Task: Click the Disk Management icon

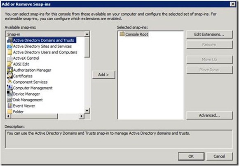Action: (10, 100)
